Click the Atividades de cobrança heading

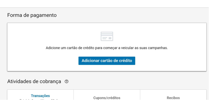pyautogui.click(x=34, y=82)
